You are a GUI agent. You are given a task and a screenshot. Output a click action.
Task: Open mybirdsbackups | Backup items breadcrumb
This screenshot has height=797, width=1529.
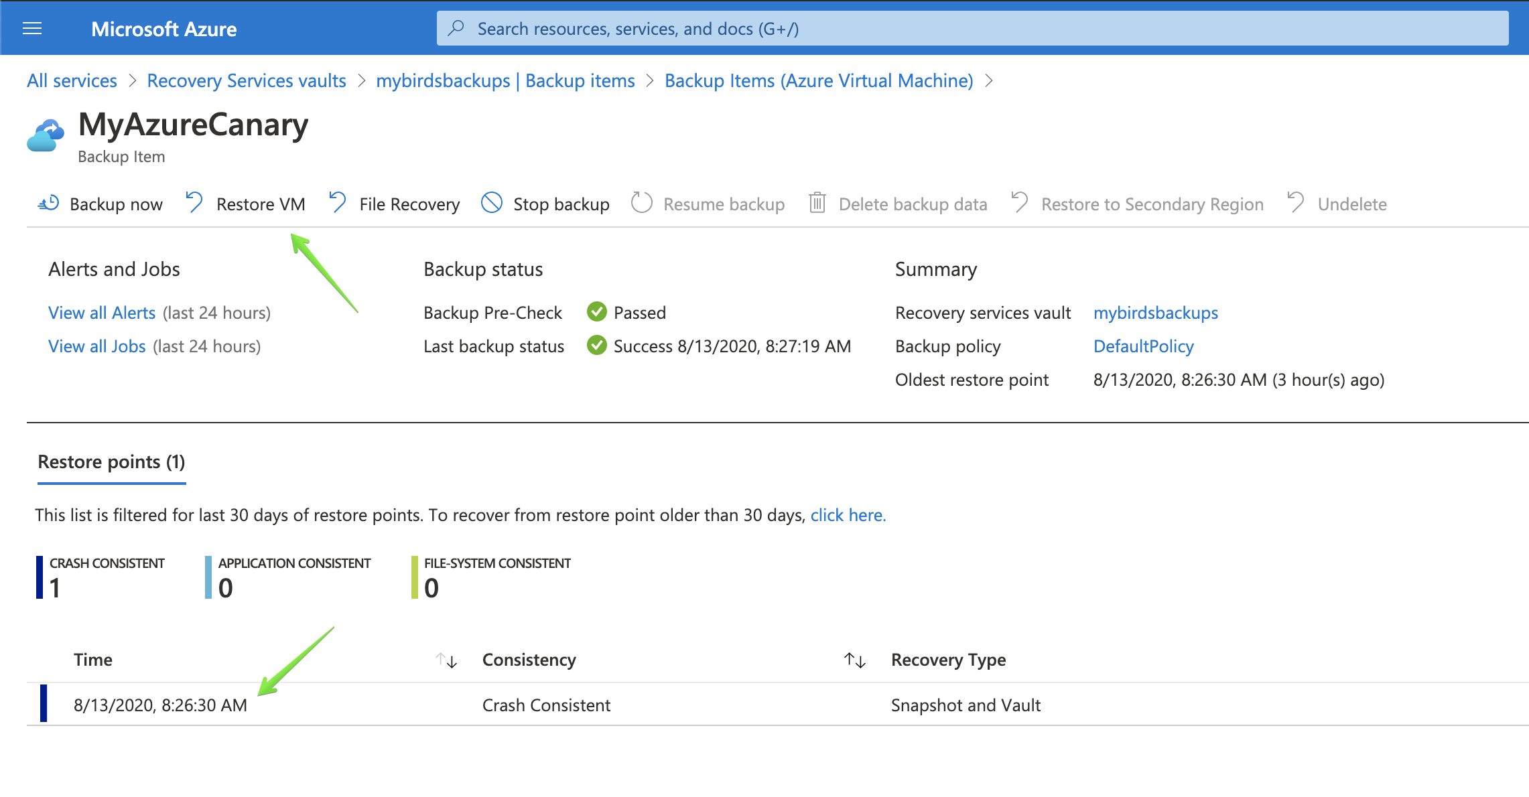point(505,80)
